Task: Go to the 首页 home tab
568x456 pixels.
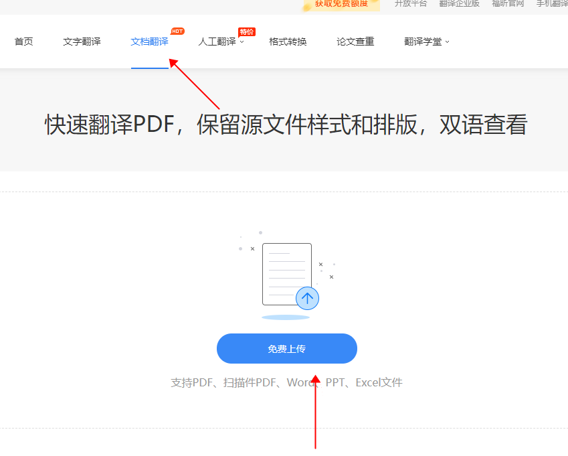Action: pos(24,42)
